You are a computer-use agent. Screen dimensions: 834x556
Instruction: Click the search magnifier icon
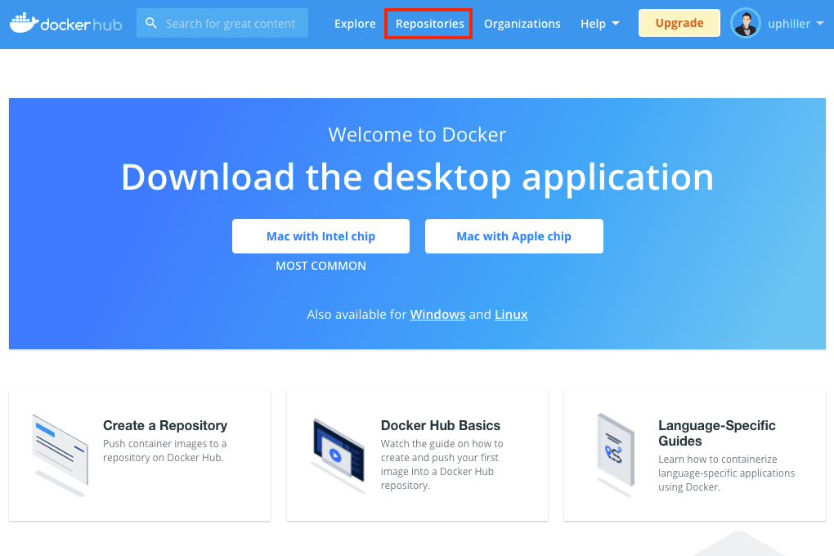click(x=151, y=23)
